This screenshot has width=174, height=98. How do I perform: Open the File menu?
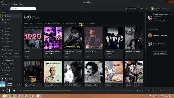(2, 4)
